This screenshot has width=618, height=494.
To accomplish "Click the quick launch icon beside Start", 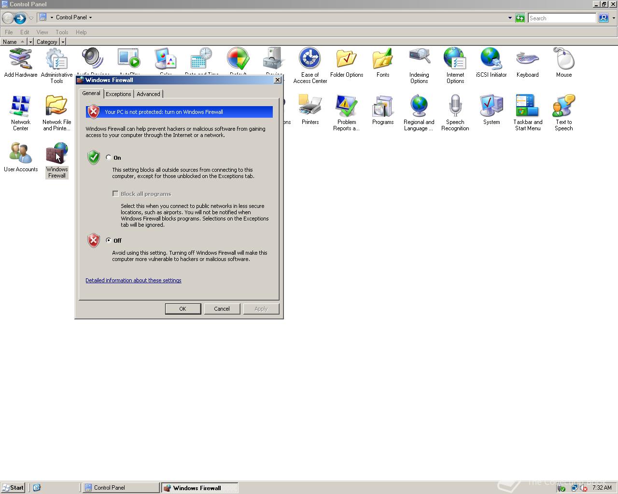I will 37,488.
